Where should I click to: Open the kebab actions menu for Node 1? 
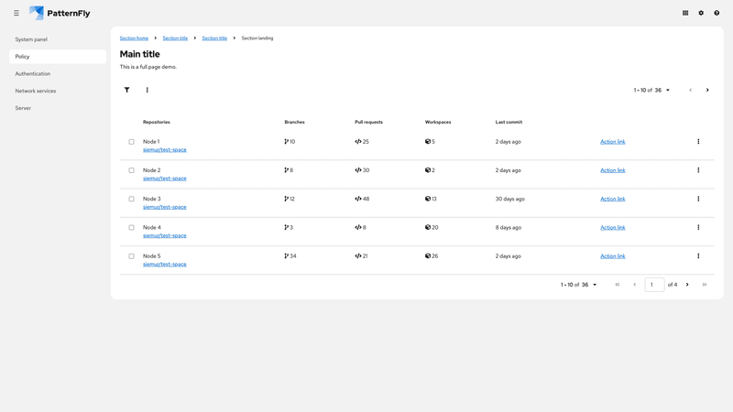pos(698,142)
